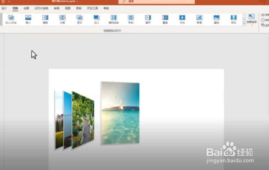Open the Help (帮助) tab
Image resolution: width=269 pixels, height=170 pixels.
[x=106, y=8]
